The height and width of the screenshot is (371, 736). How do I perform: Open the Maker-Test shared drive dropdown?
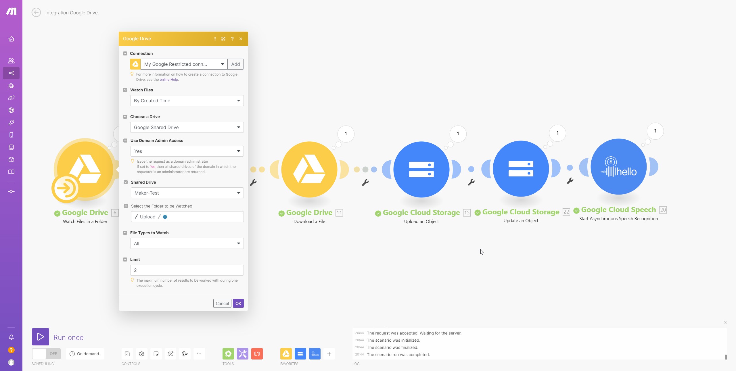tap(187, 193)
